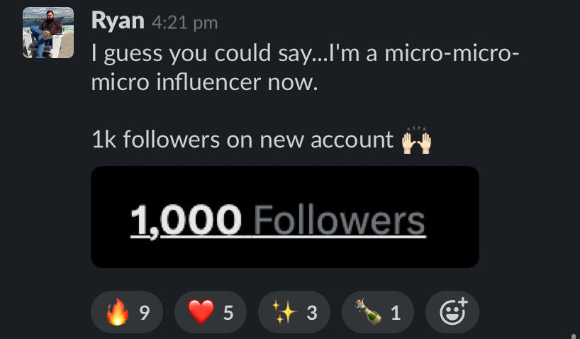The width and height of the screenshot is (580, 339).
Task: Click the word Followers in the image
Action: coord(339,221)
